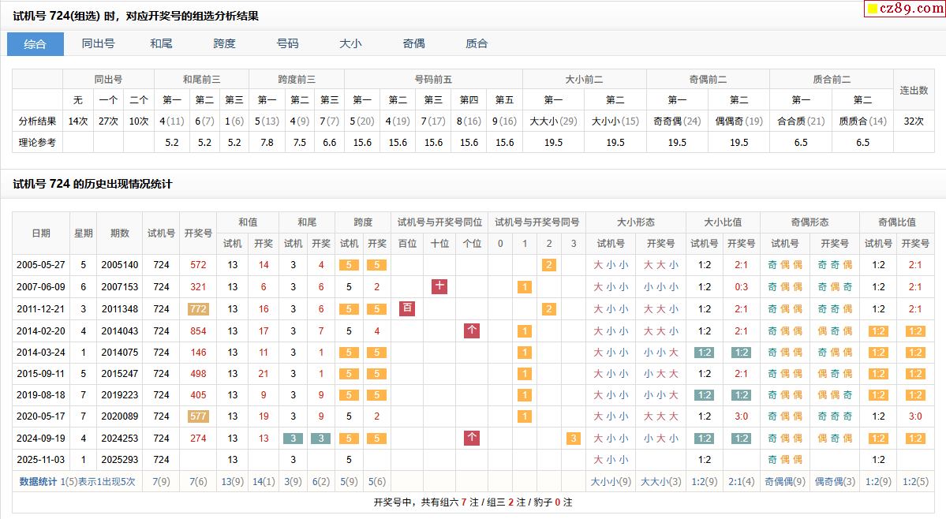This screenshot has width=946, height=519.
Task: Click the red 十 badge in 2007-06-09 row
Action: [439, 287]
